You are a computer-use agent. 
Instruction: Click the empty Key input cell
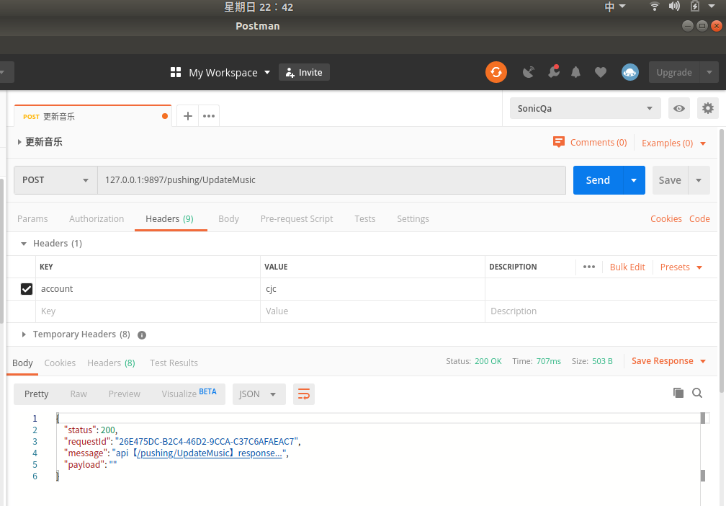point(148,311)
